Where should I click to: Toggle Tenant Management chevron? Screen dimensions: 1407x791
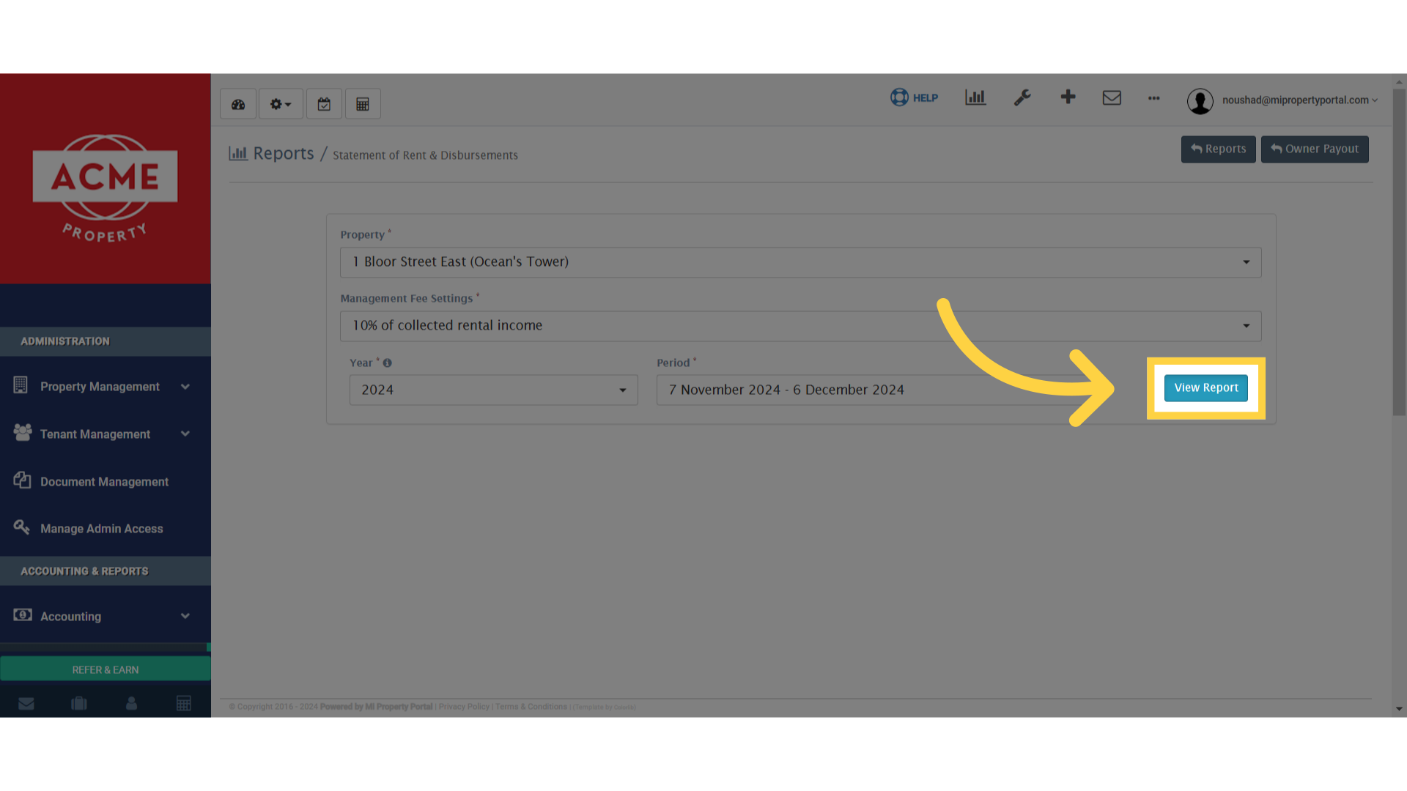(x=185, y=434)
